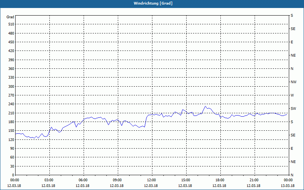
Task: Select the SW compass label
Action: (293, 109)
